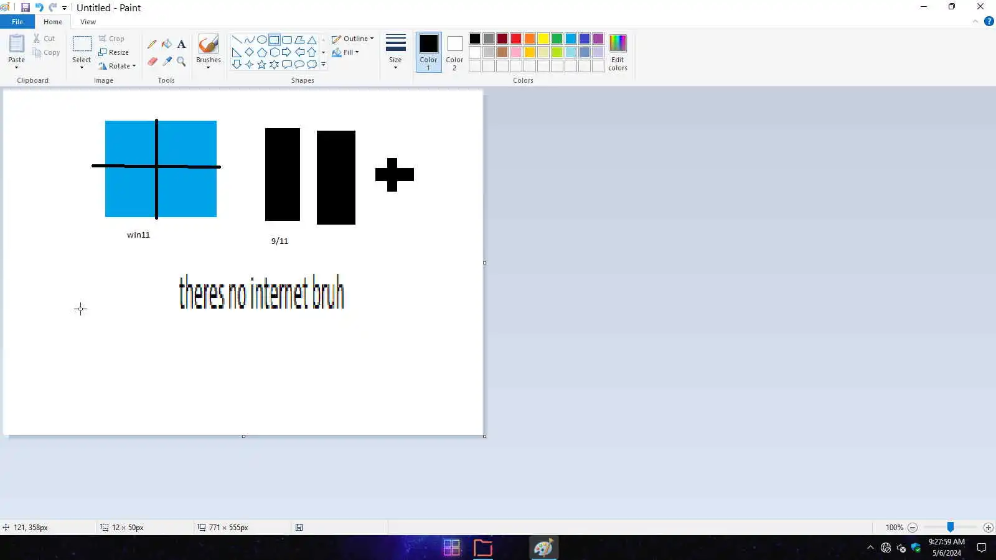Screen dimensions: 996x560
Task: Open the Rotate dropdown
Action: click(x=117, y=66)
